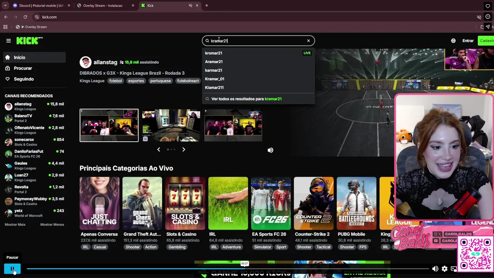Go to previous featured stream arrow
The height and width of the screenshot is (278, 494).
tap(158, 149)
